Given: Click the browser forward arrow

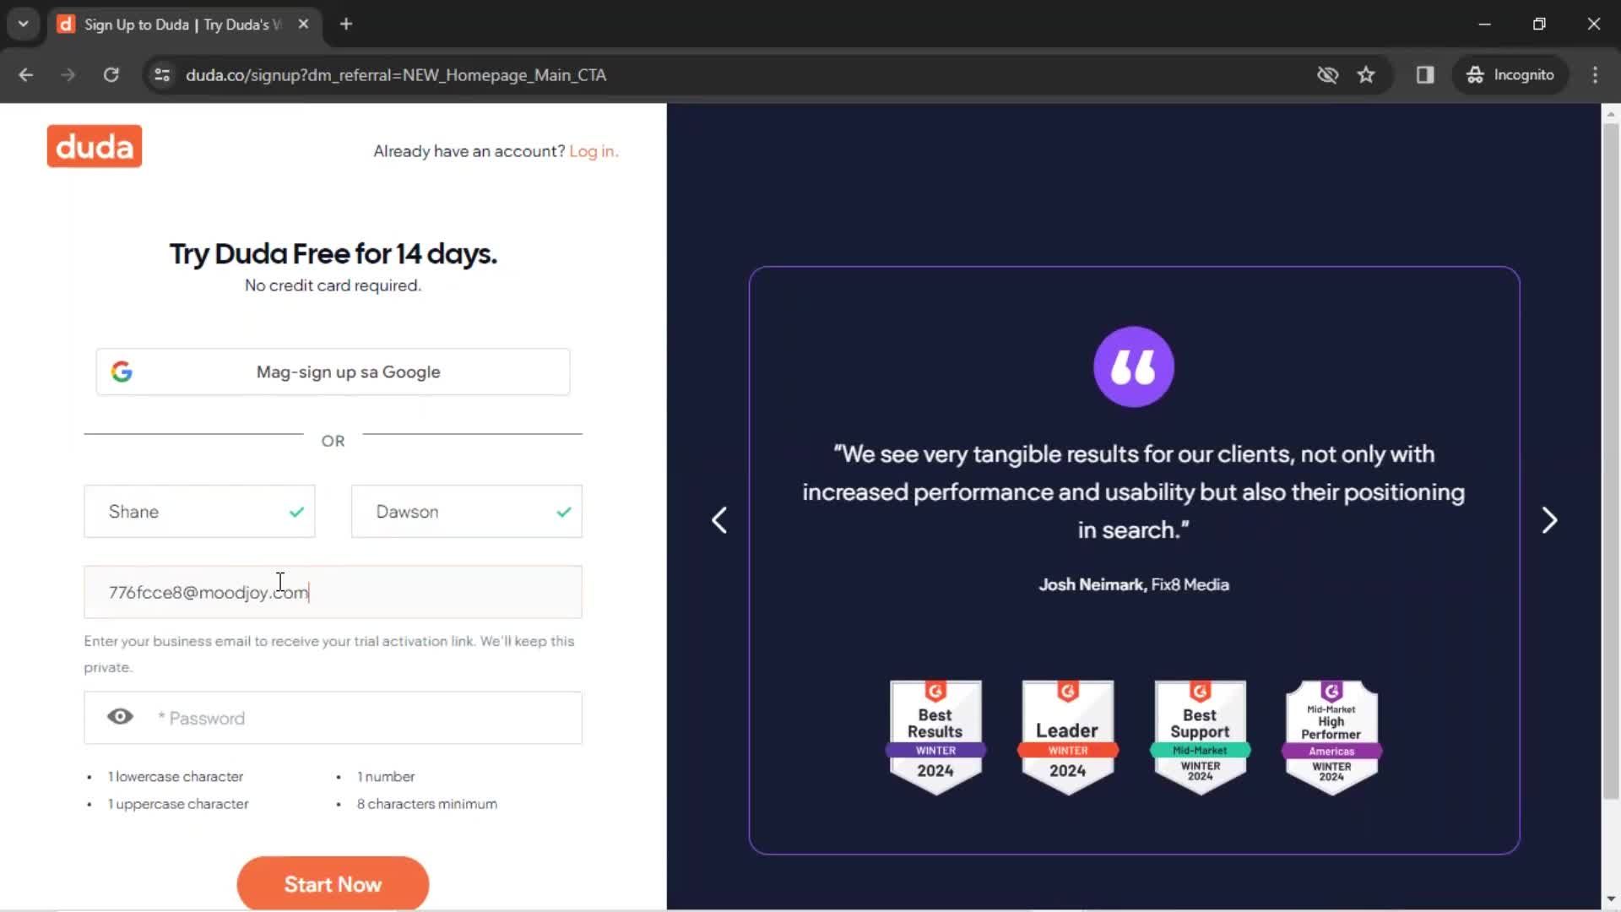Looking at the screenshot, I should point(68,75).
